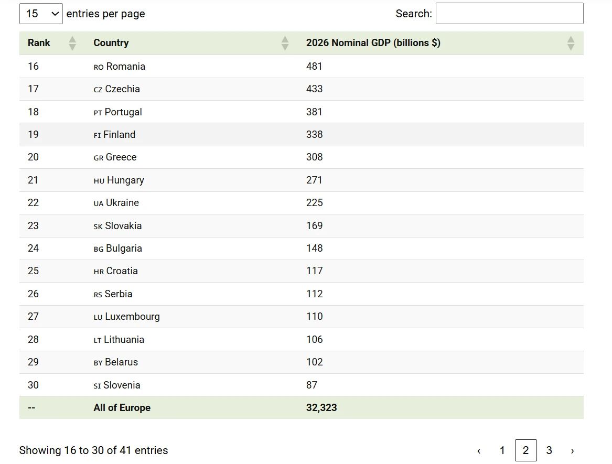Screen dimensions: 612x464
Task: Click the Country column header text
Action: point(111,43)
